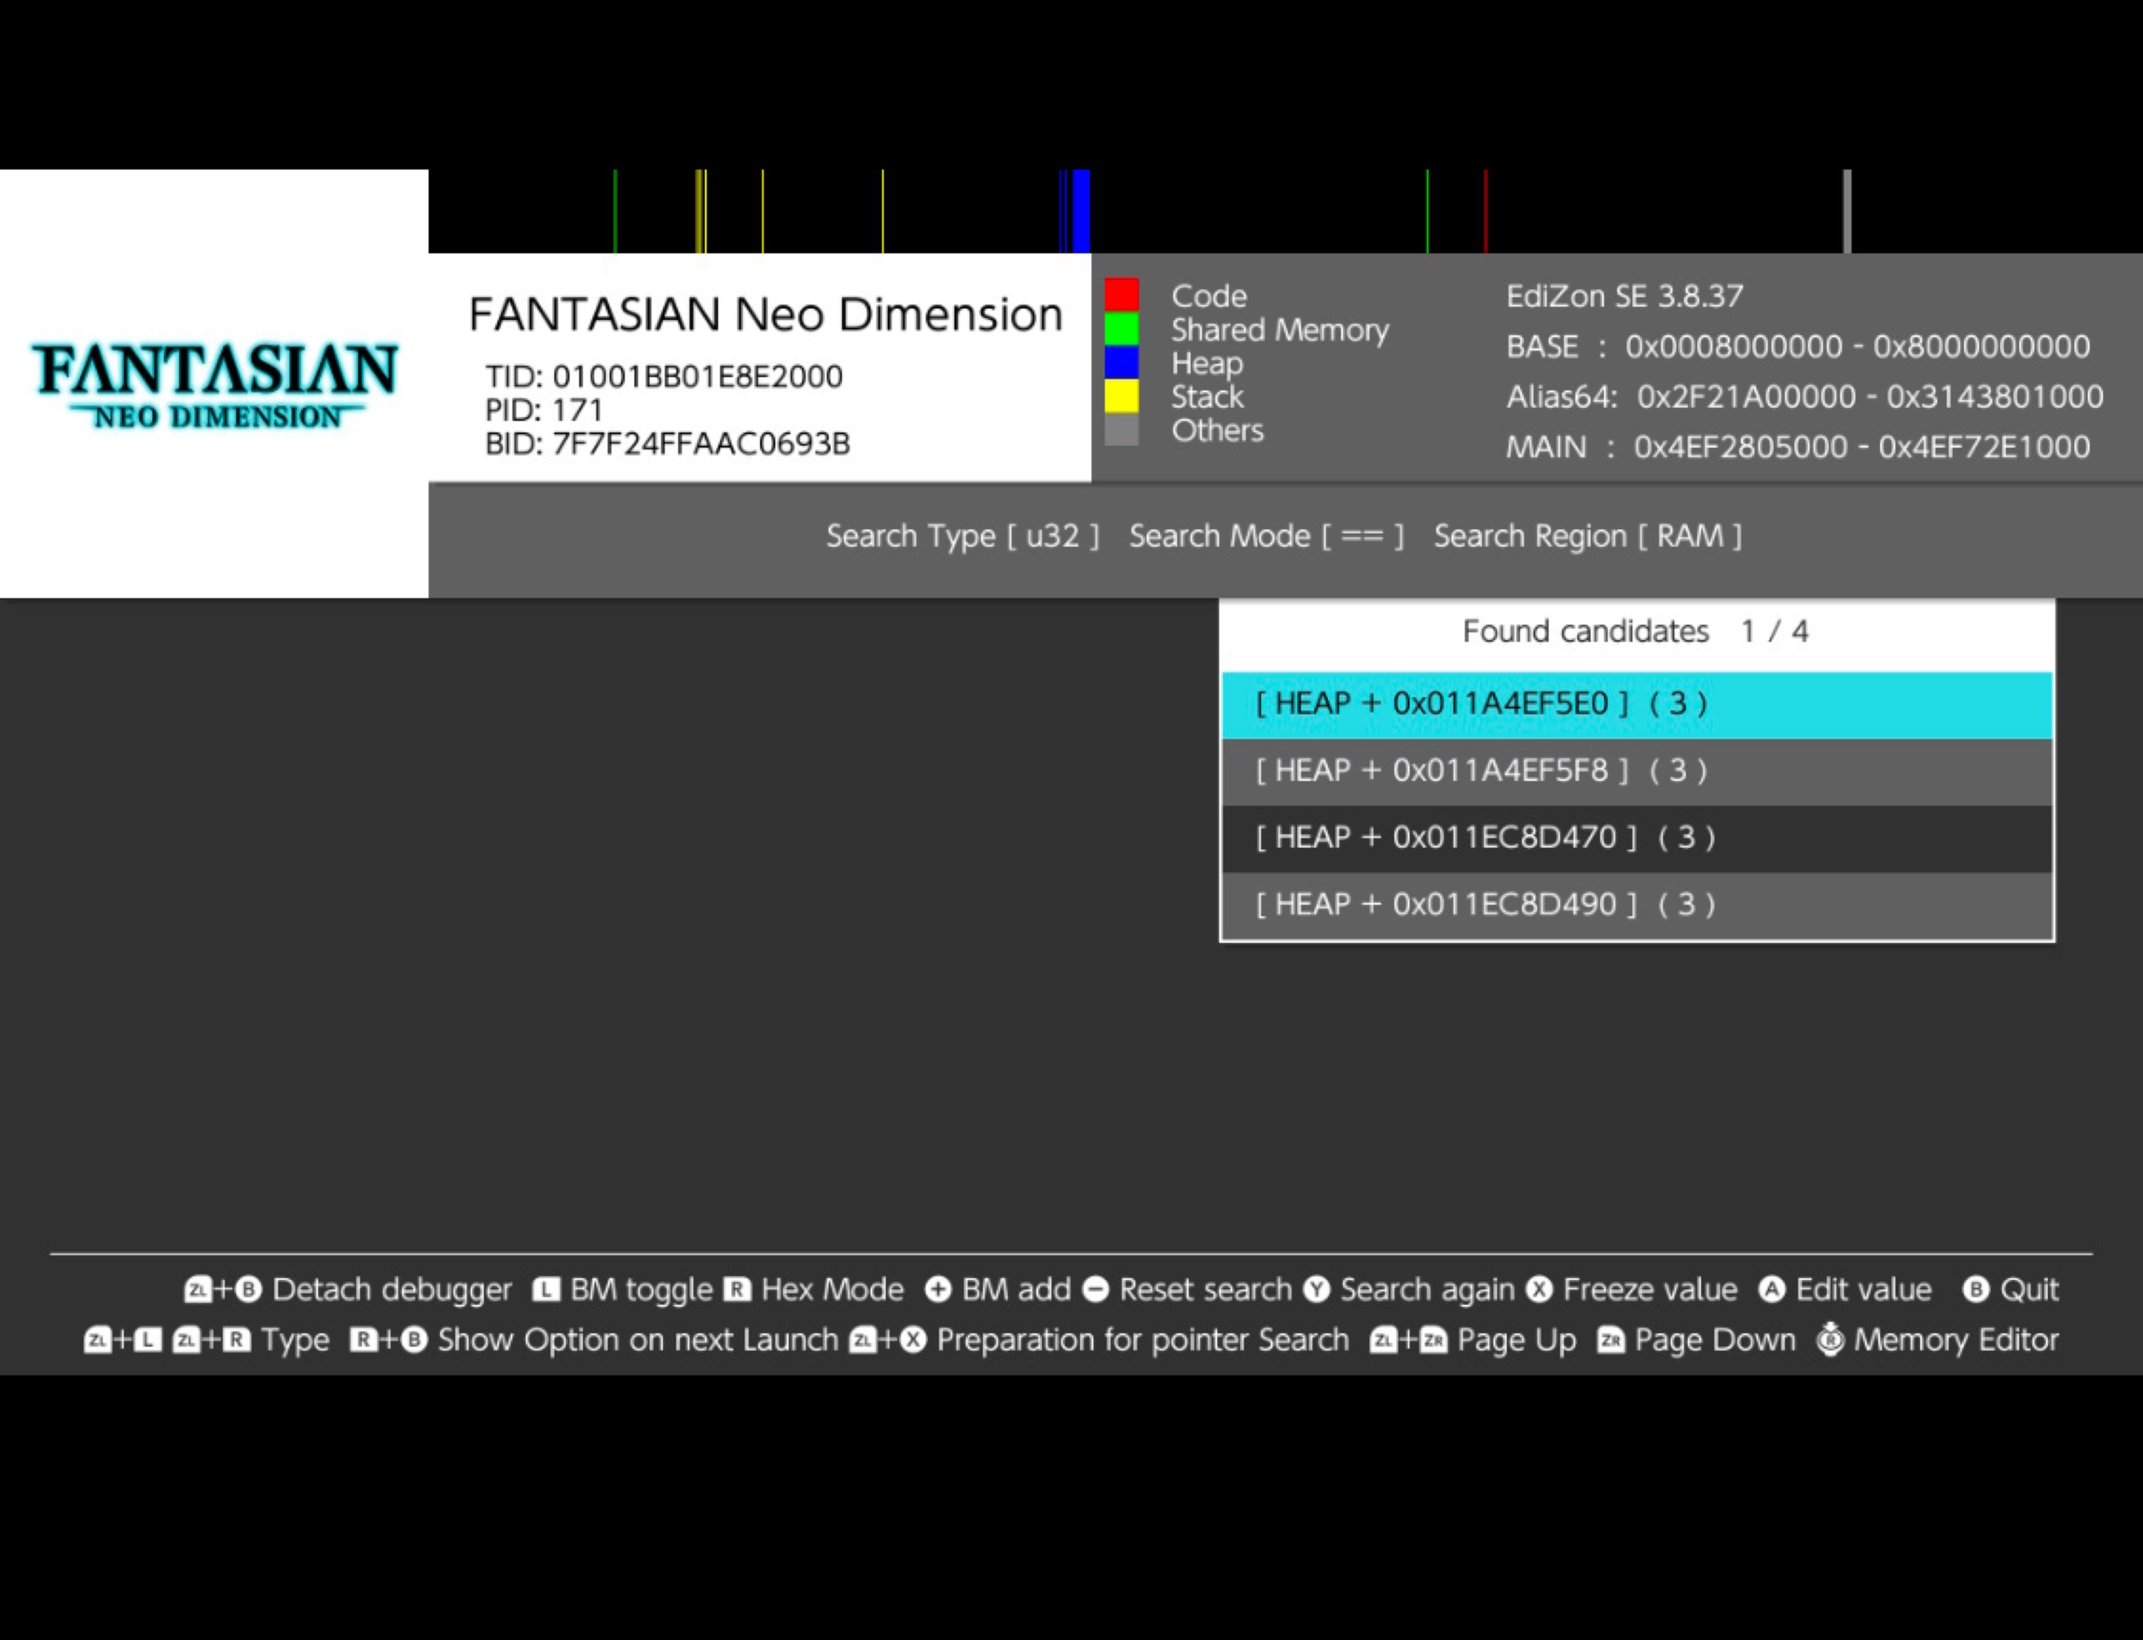Click the green Shared Memory swatch
This screenshot has height=1640, width=2143.
[x=1121, y=329]
